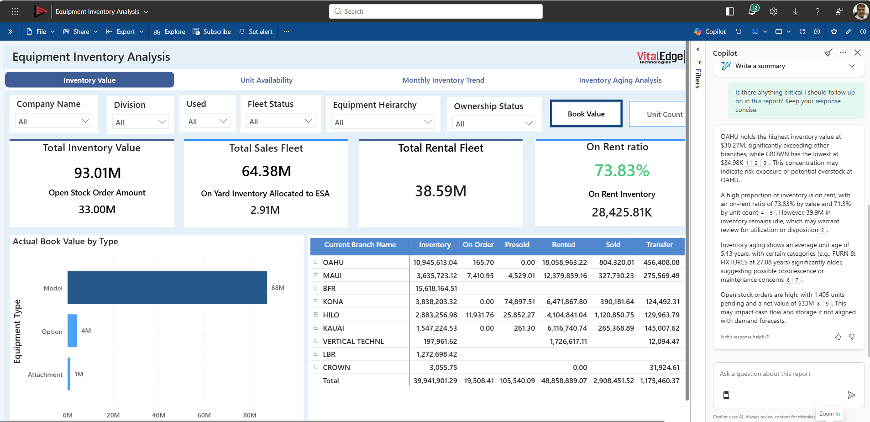Screen dimensions: 870x422
Task: Enter edit mode with the pencil icon
Action: pyautogui.click(x=849, y=32)
